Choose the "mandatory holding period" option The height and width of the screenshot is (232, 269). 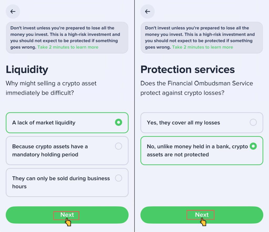[x=67, y=150]
